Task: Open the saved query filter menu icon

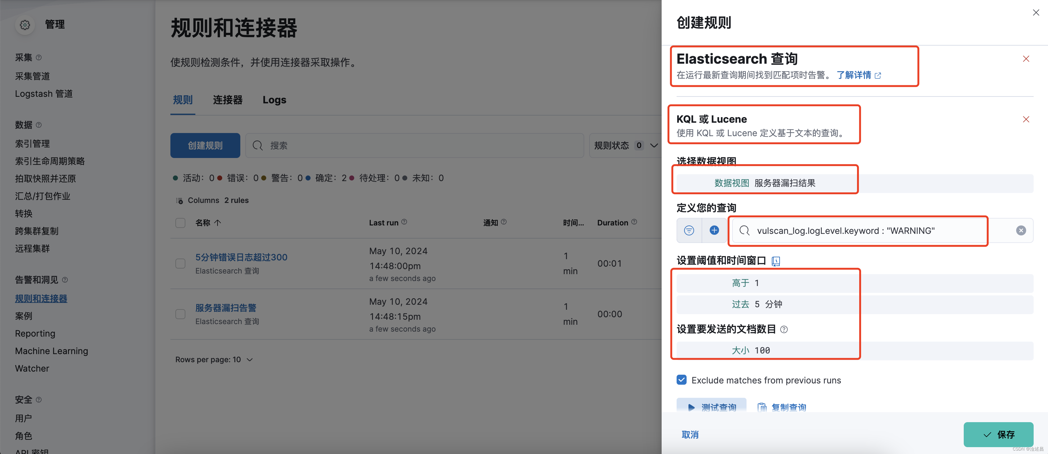Action: click(x=689, y=230)
